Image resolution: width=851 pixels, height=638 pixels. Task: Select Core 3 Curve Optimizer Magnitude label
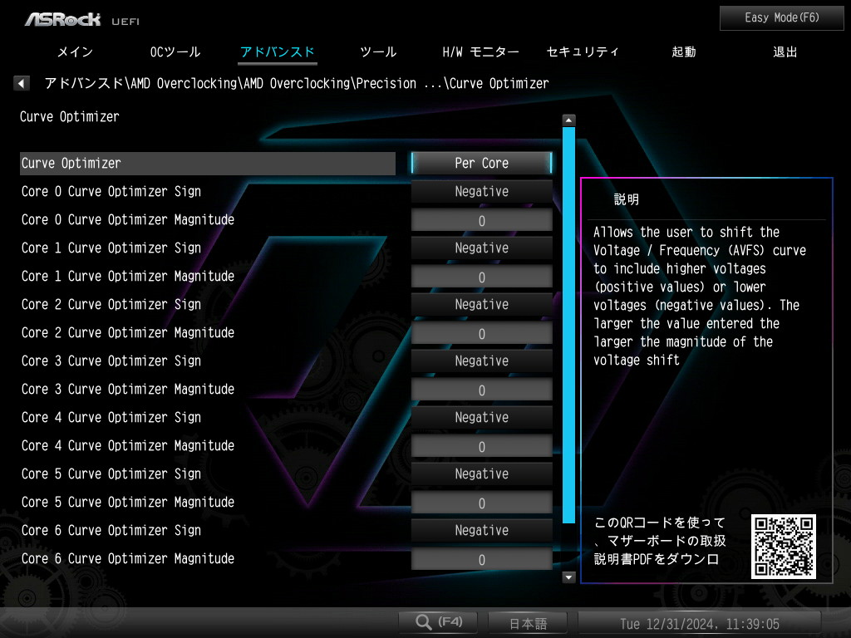(128, 389)
